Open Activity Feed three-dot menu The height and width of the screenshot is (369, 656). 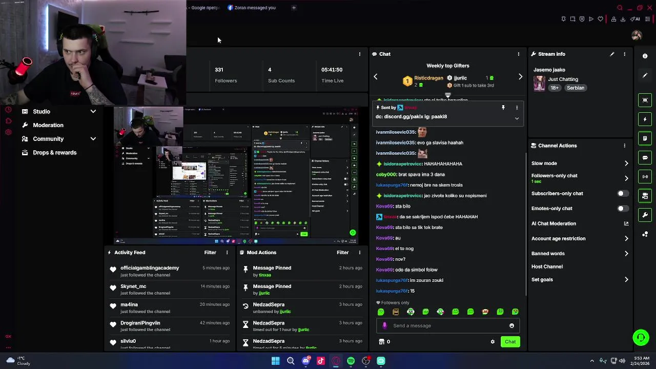[227, 252]
